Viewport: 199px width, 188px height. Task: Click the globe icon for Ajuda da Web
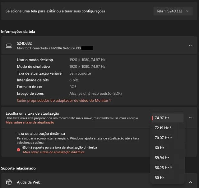[x=9, y=182]
